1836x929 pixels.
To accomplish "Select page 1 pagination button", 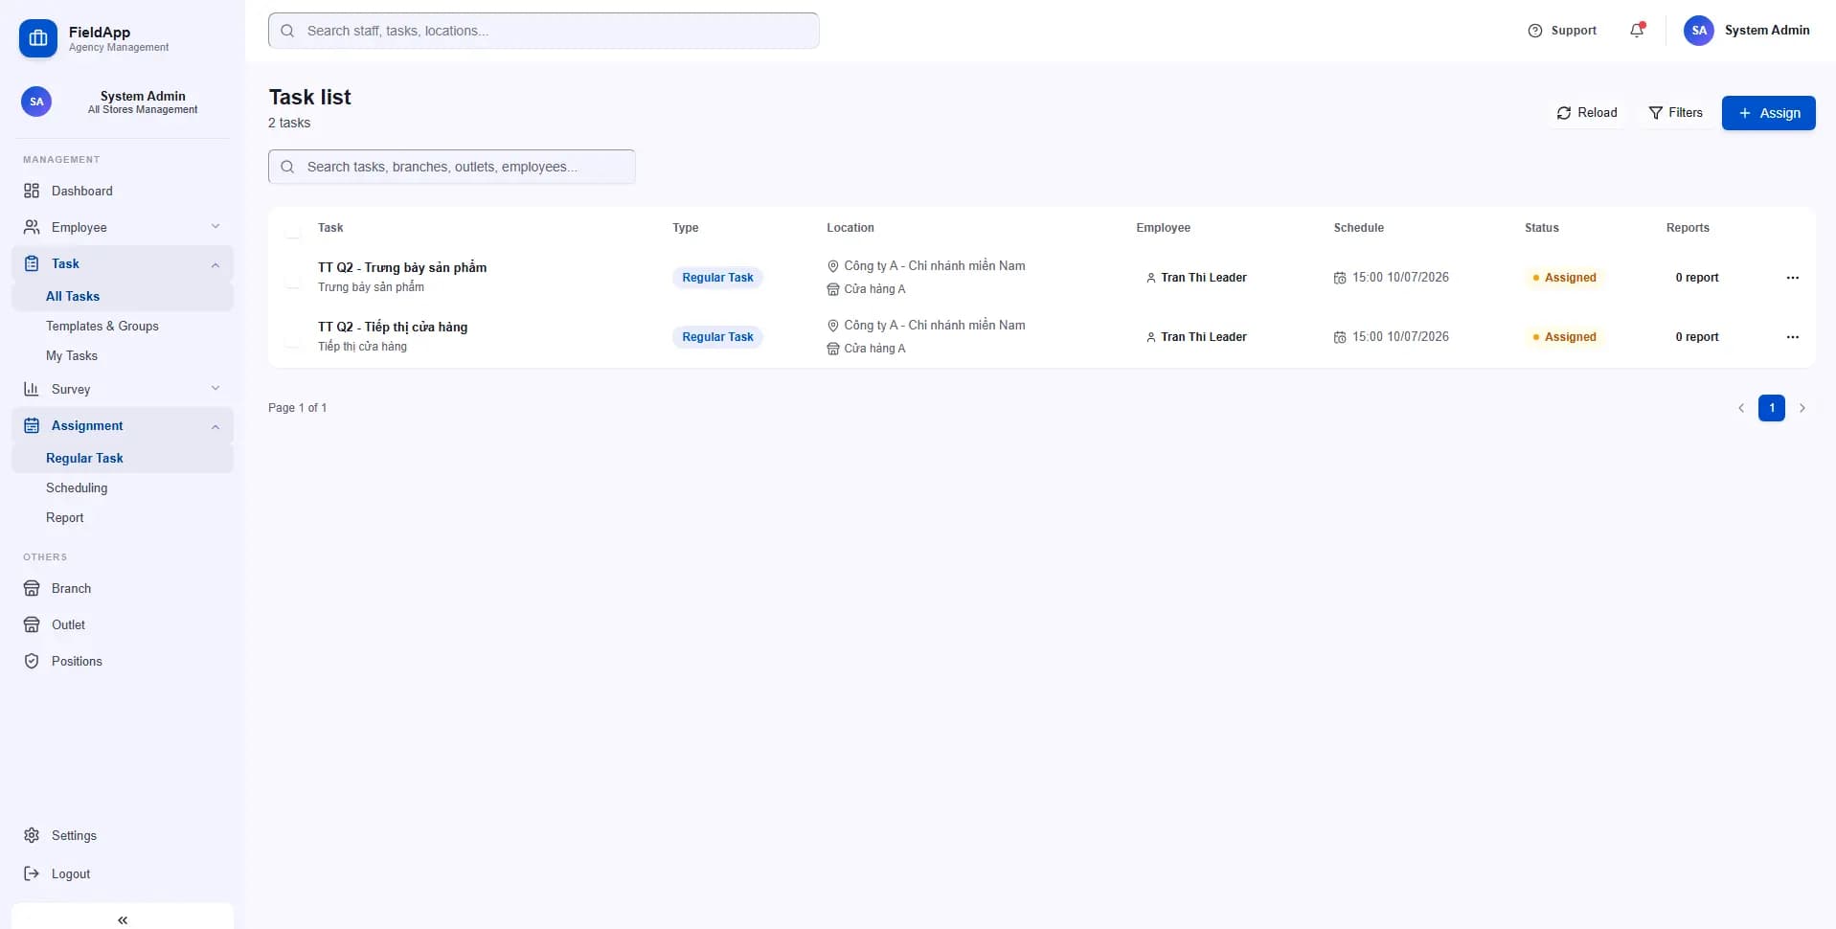I will point(1772,408).
